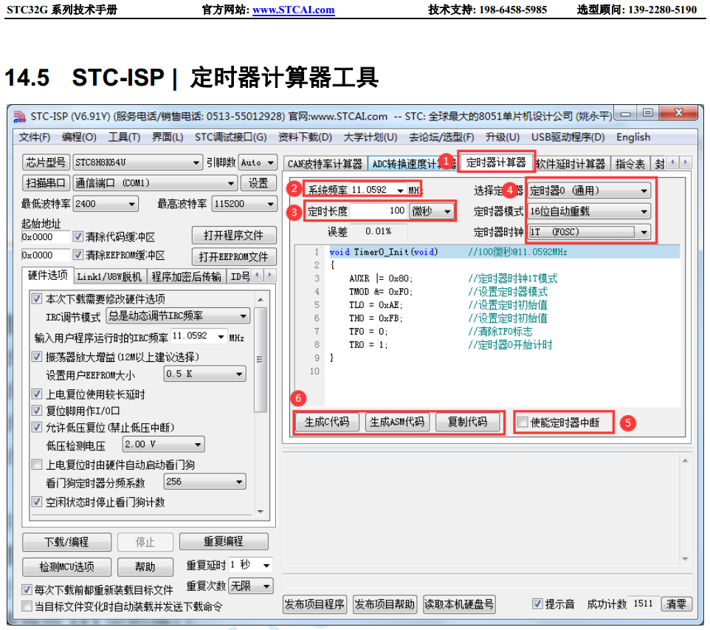Viewport: 710px width, 630px height.
Task: Open the 16位自动重载 timer mode dropdown
Action: tap(589, 211)
